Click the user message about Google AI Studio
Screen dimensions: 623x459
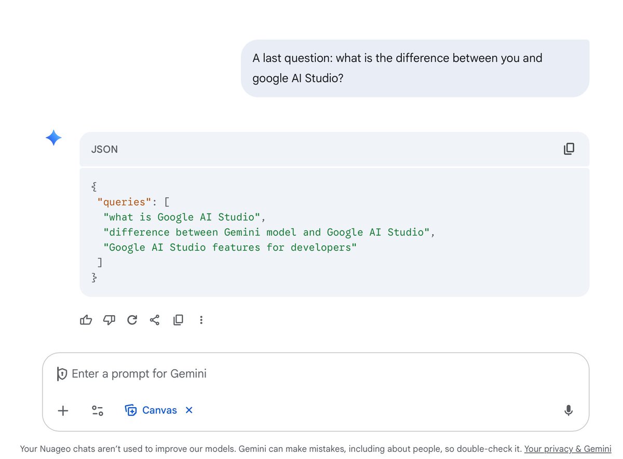(x=415, y=68)
